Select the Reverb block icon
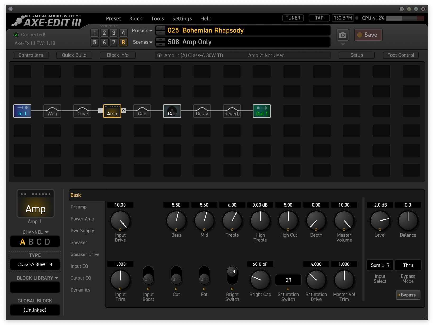 tap(232, 111)
